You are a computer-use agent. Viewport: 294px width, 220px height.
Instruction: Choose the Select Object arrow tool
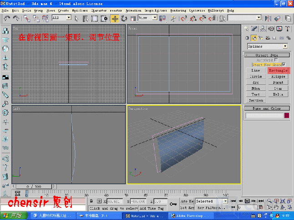[76, 19]
